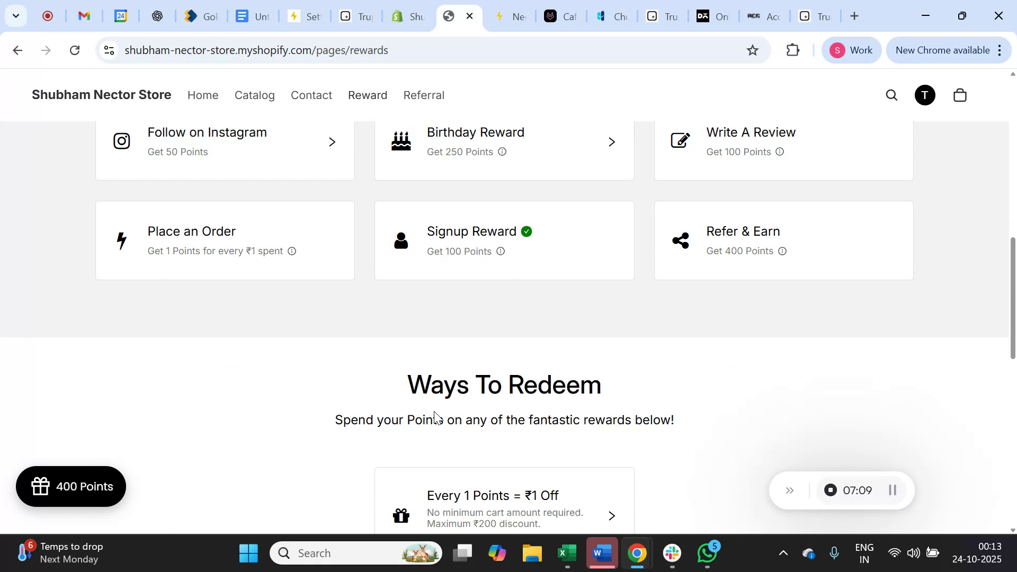The image size is (1017, 572).
Task: Open the shopping cart icon
Action: click(960, 95)
